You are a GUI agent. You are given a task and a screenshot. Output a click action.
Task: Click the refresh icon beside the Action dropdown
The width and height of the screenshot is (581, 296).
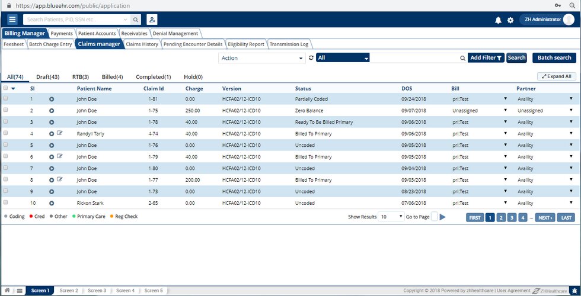coord(311,58)
